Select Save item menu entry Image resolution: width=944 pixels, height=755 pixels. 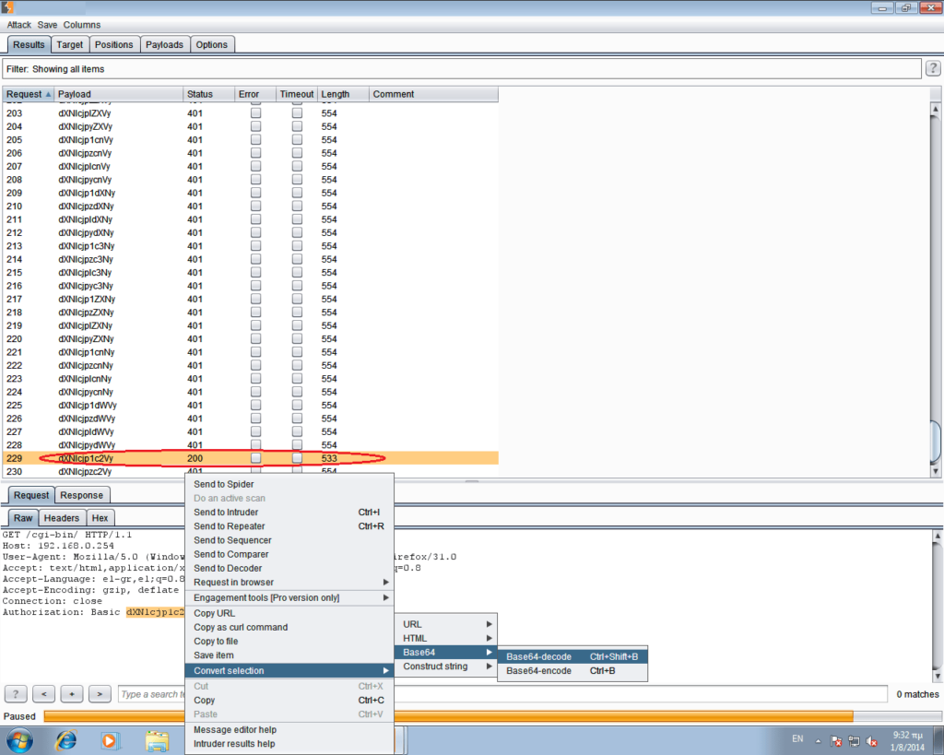289,655
